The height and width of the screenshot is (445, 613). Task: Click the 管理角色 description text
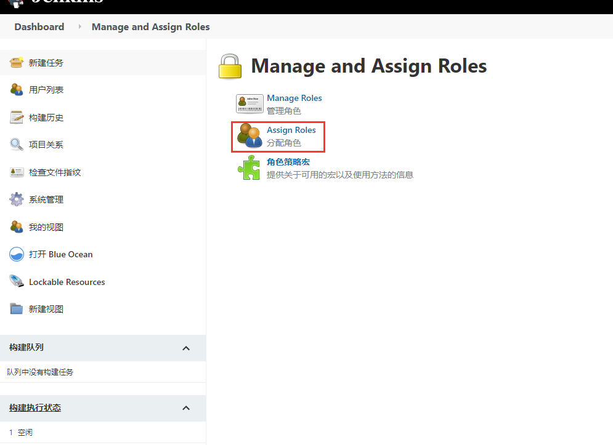[x=284, y=111]
